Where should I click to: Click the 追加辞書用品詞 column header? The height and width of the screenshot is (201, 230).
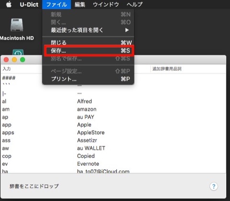tap(167, 69)
